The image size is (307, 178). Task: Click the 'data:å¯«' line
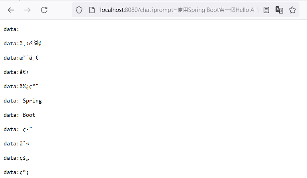coord(16,143)
